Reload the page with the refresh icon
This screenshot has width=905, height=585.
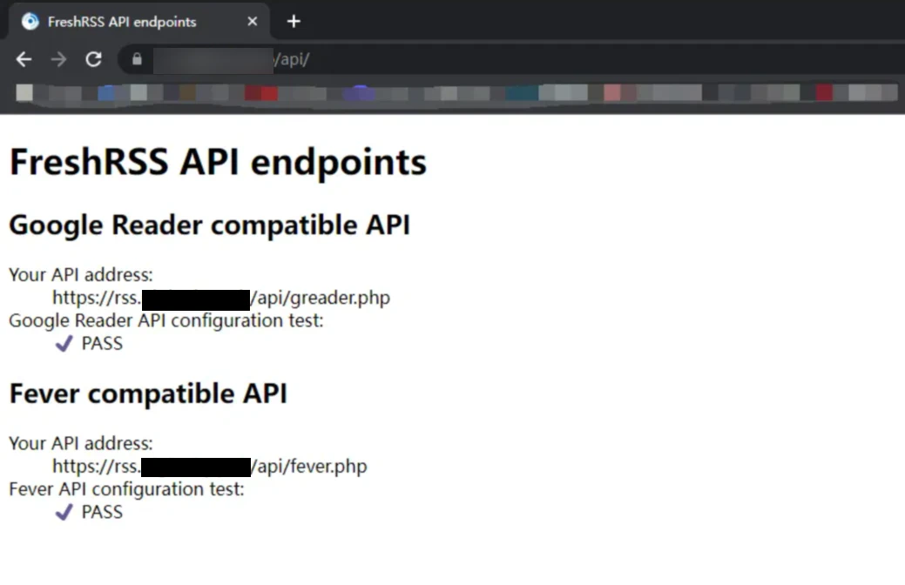[92, 59]
